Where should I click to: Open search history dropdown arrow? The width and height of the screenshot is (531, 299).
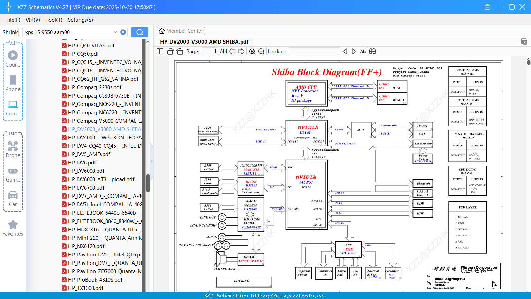(115, 32)
